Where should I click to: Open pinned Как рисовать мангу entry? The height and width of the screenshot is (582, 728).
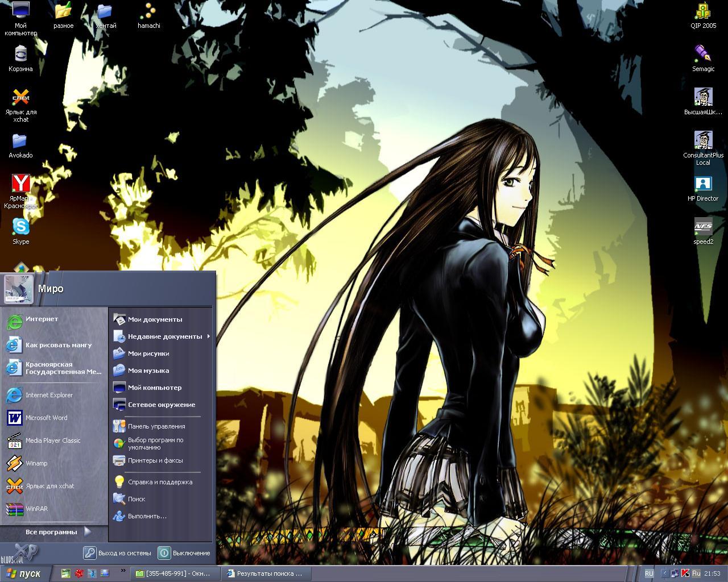click(x=54, y=345)
